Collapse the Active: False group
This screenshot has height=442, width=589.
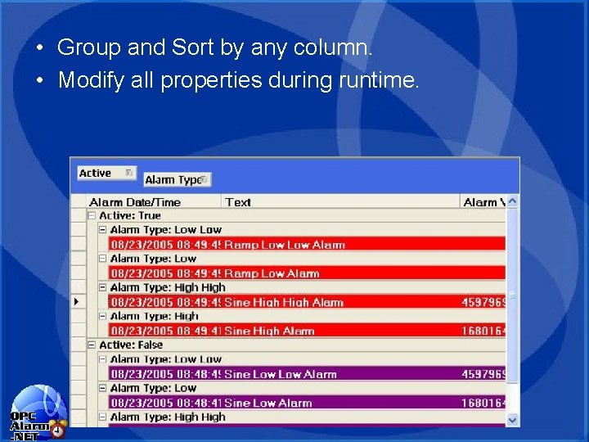coord(92,345)
